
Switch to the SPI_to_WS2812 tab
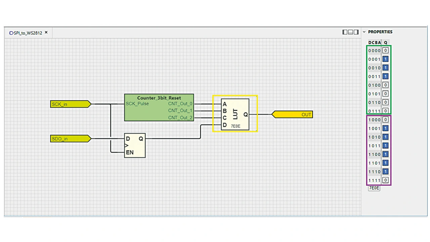tap(27, 33)
